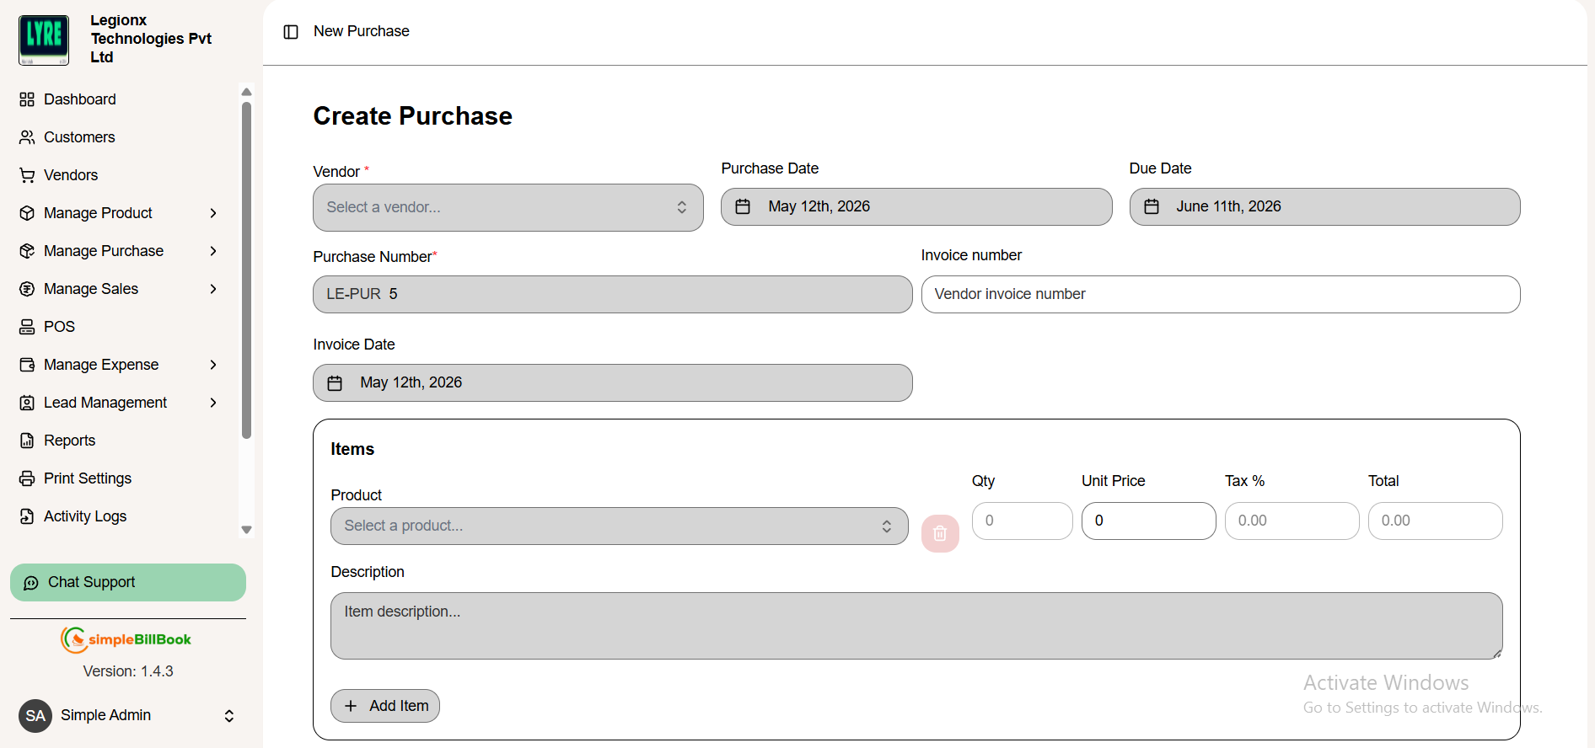Image resolution: width=1595 pixels, height=748 pixels.
Task: Expand the Manage Expense submenu chevron
Action: click(x=213, y=365)
